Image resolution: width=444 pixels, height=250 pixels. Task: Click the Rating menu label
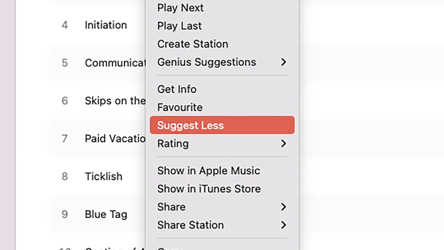coord(173,144)
